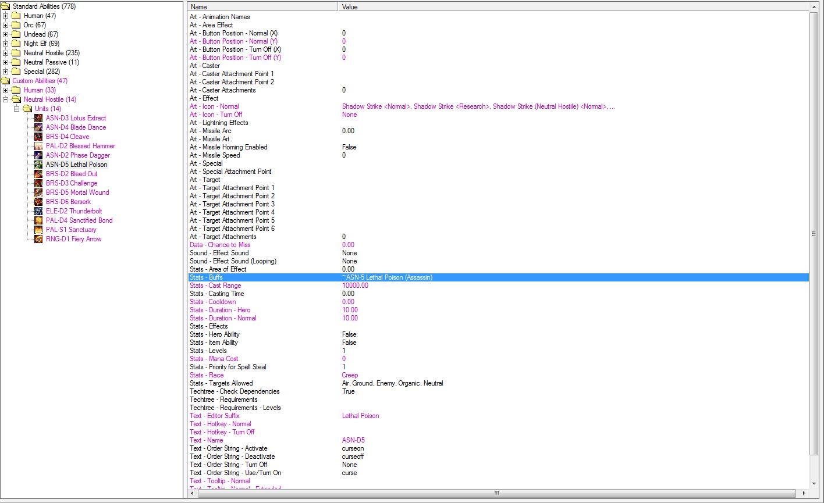
Task: Click the vertical scrollbar down arrow
Action: point(814,484)
